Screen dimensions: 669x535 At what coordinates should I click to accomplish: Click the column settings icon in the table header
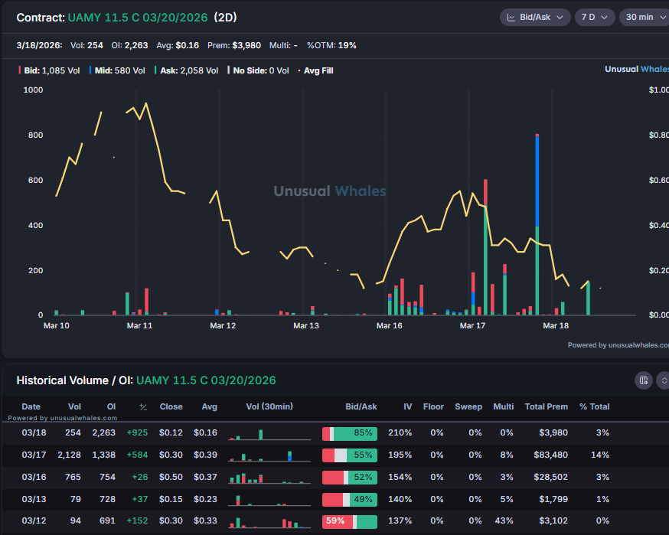point(644,380)
